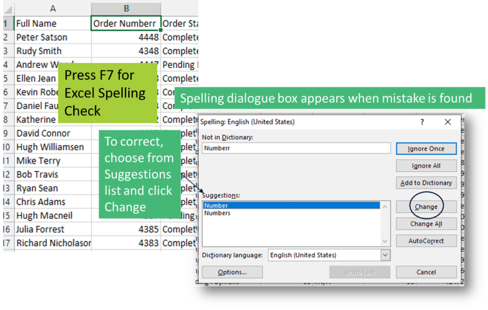This screenshot has width=488, height=310.
Task: Click order number cell 4448
Action: coord(126,37)
